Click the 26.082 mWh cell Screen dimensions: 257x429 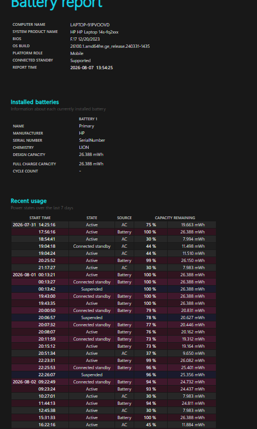point(193,360)
